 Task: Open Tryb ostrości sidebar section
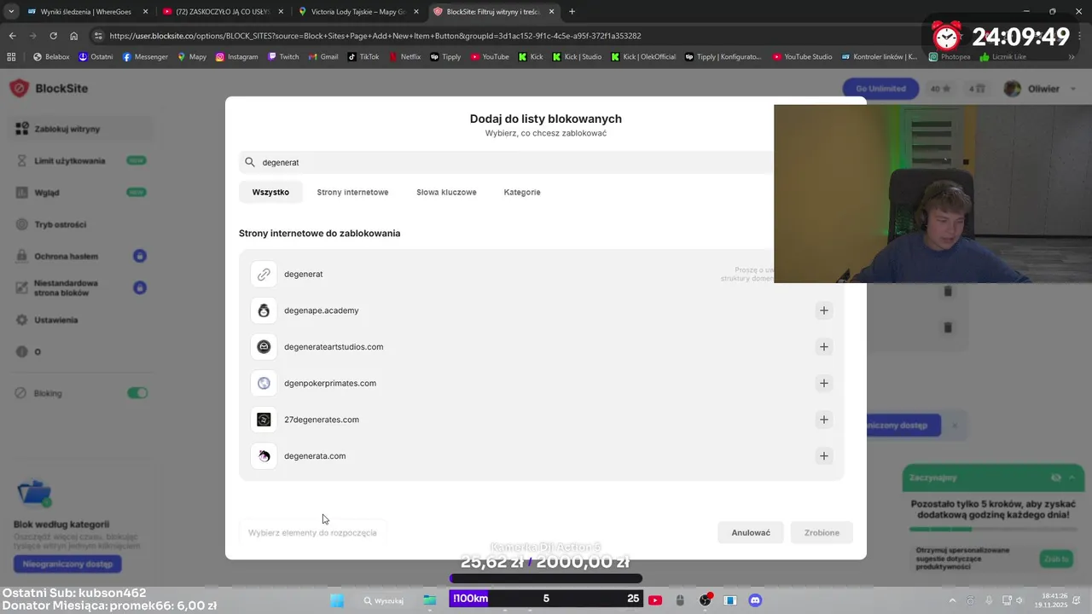(x=82, y=224)
